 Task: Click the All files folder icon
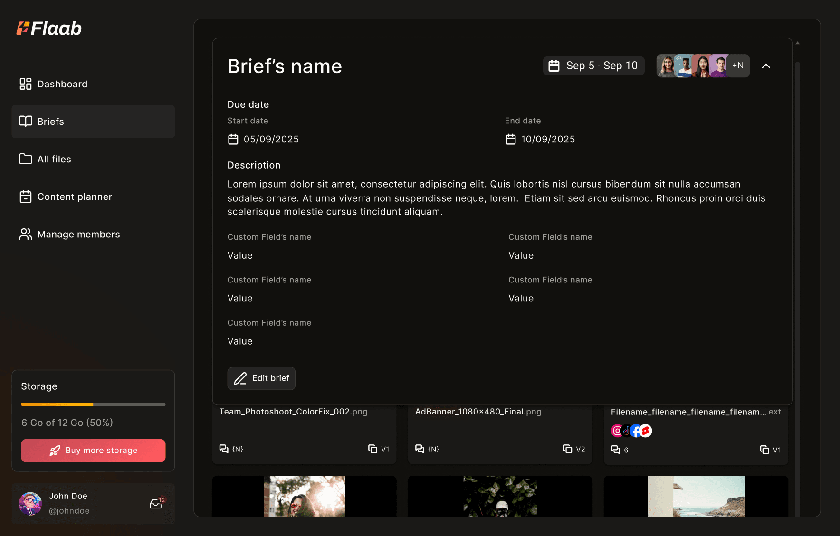click(26, 159)
